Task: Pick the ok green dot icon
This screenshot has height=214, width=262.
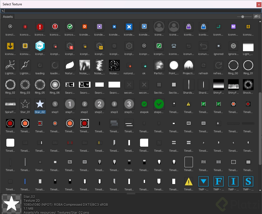Action: pos(144,65)
